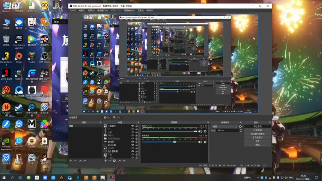Open Windows Start menu
The image size is (322, 181).
[x=4, y=177]
